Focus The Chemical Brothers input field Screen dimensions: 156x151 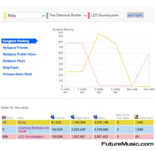click(x=65, y=16)
